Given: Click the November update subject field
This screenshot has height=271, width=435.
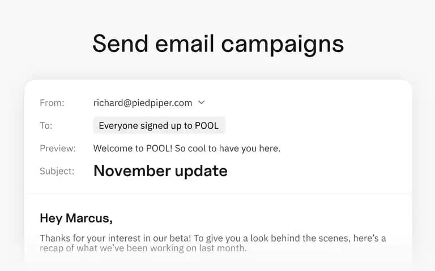Looking at the screenshot, I should tap(160, 171).
